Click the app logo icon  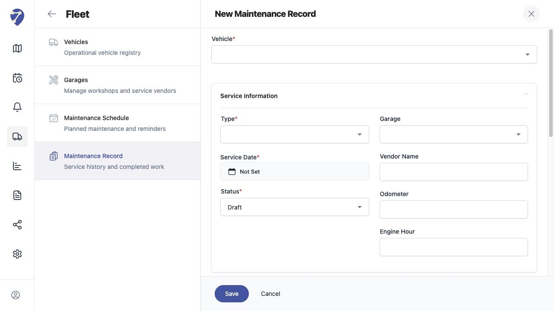click(x=17, y=17)
